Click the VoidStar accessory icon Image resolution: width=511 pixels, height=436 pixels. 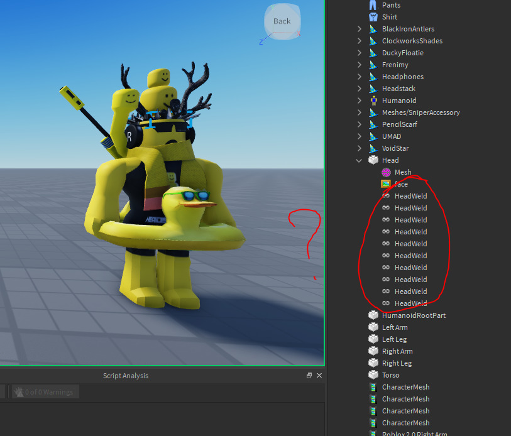click(x=373, y=148)
